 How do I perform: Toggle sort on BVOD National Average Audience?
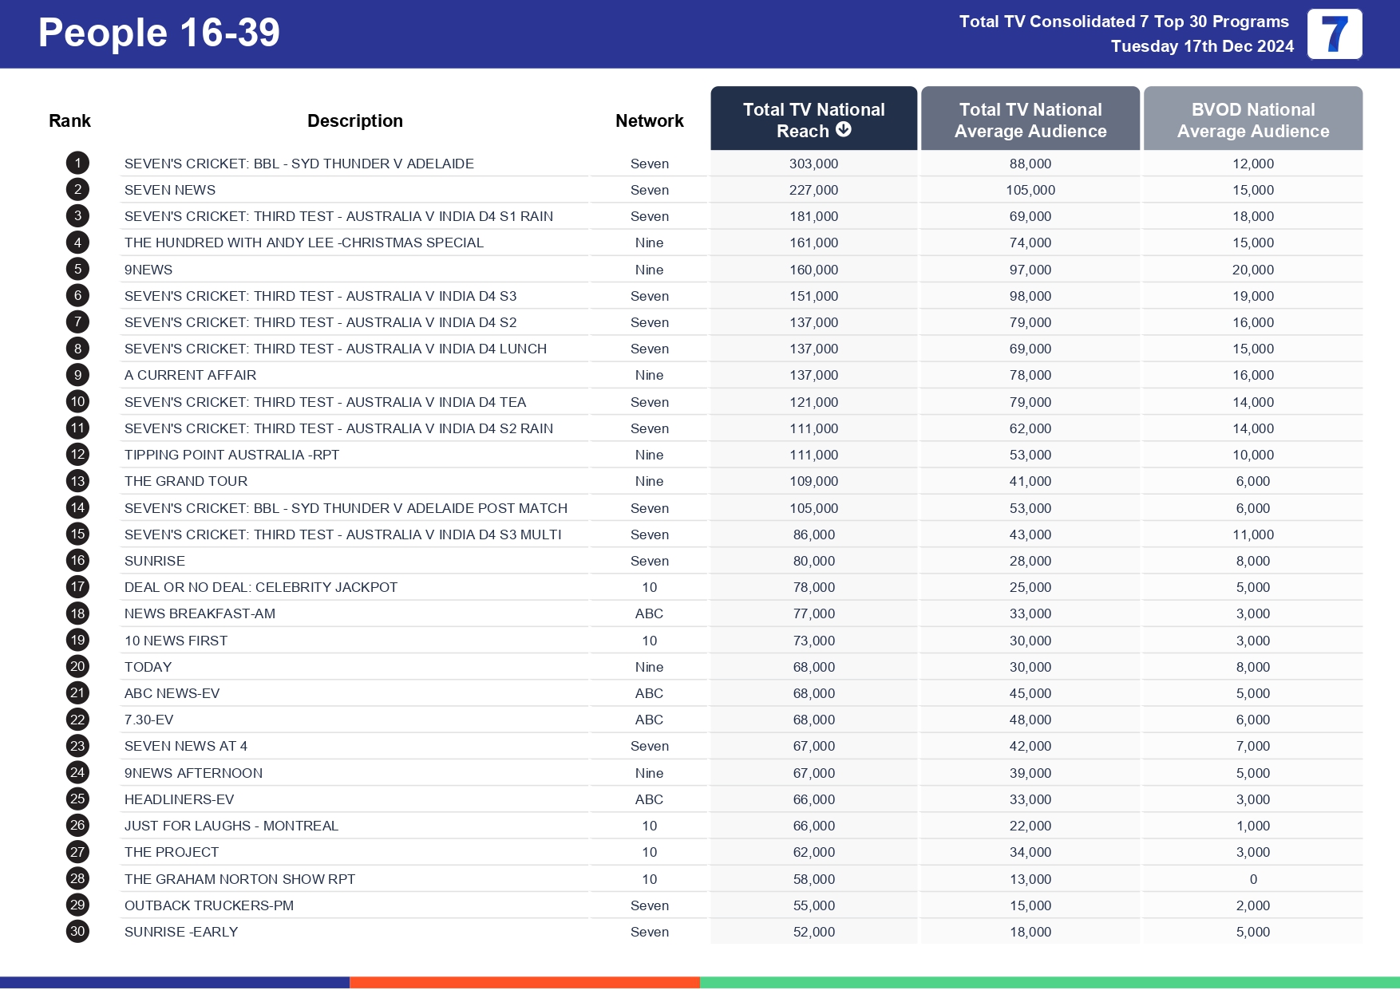coord(1252,119)
